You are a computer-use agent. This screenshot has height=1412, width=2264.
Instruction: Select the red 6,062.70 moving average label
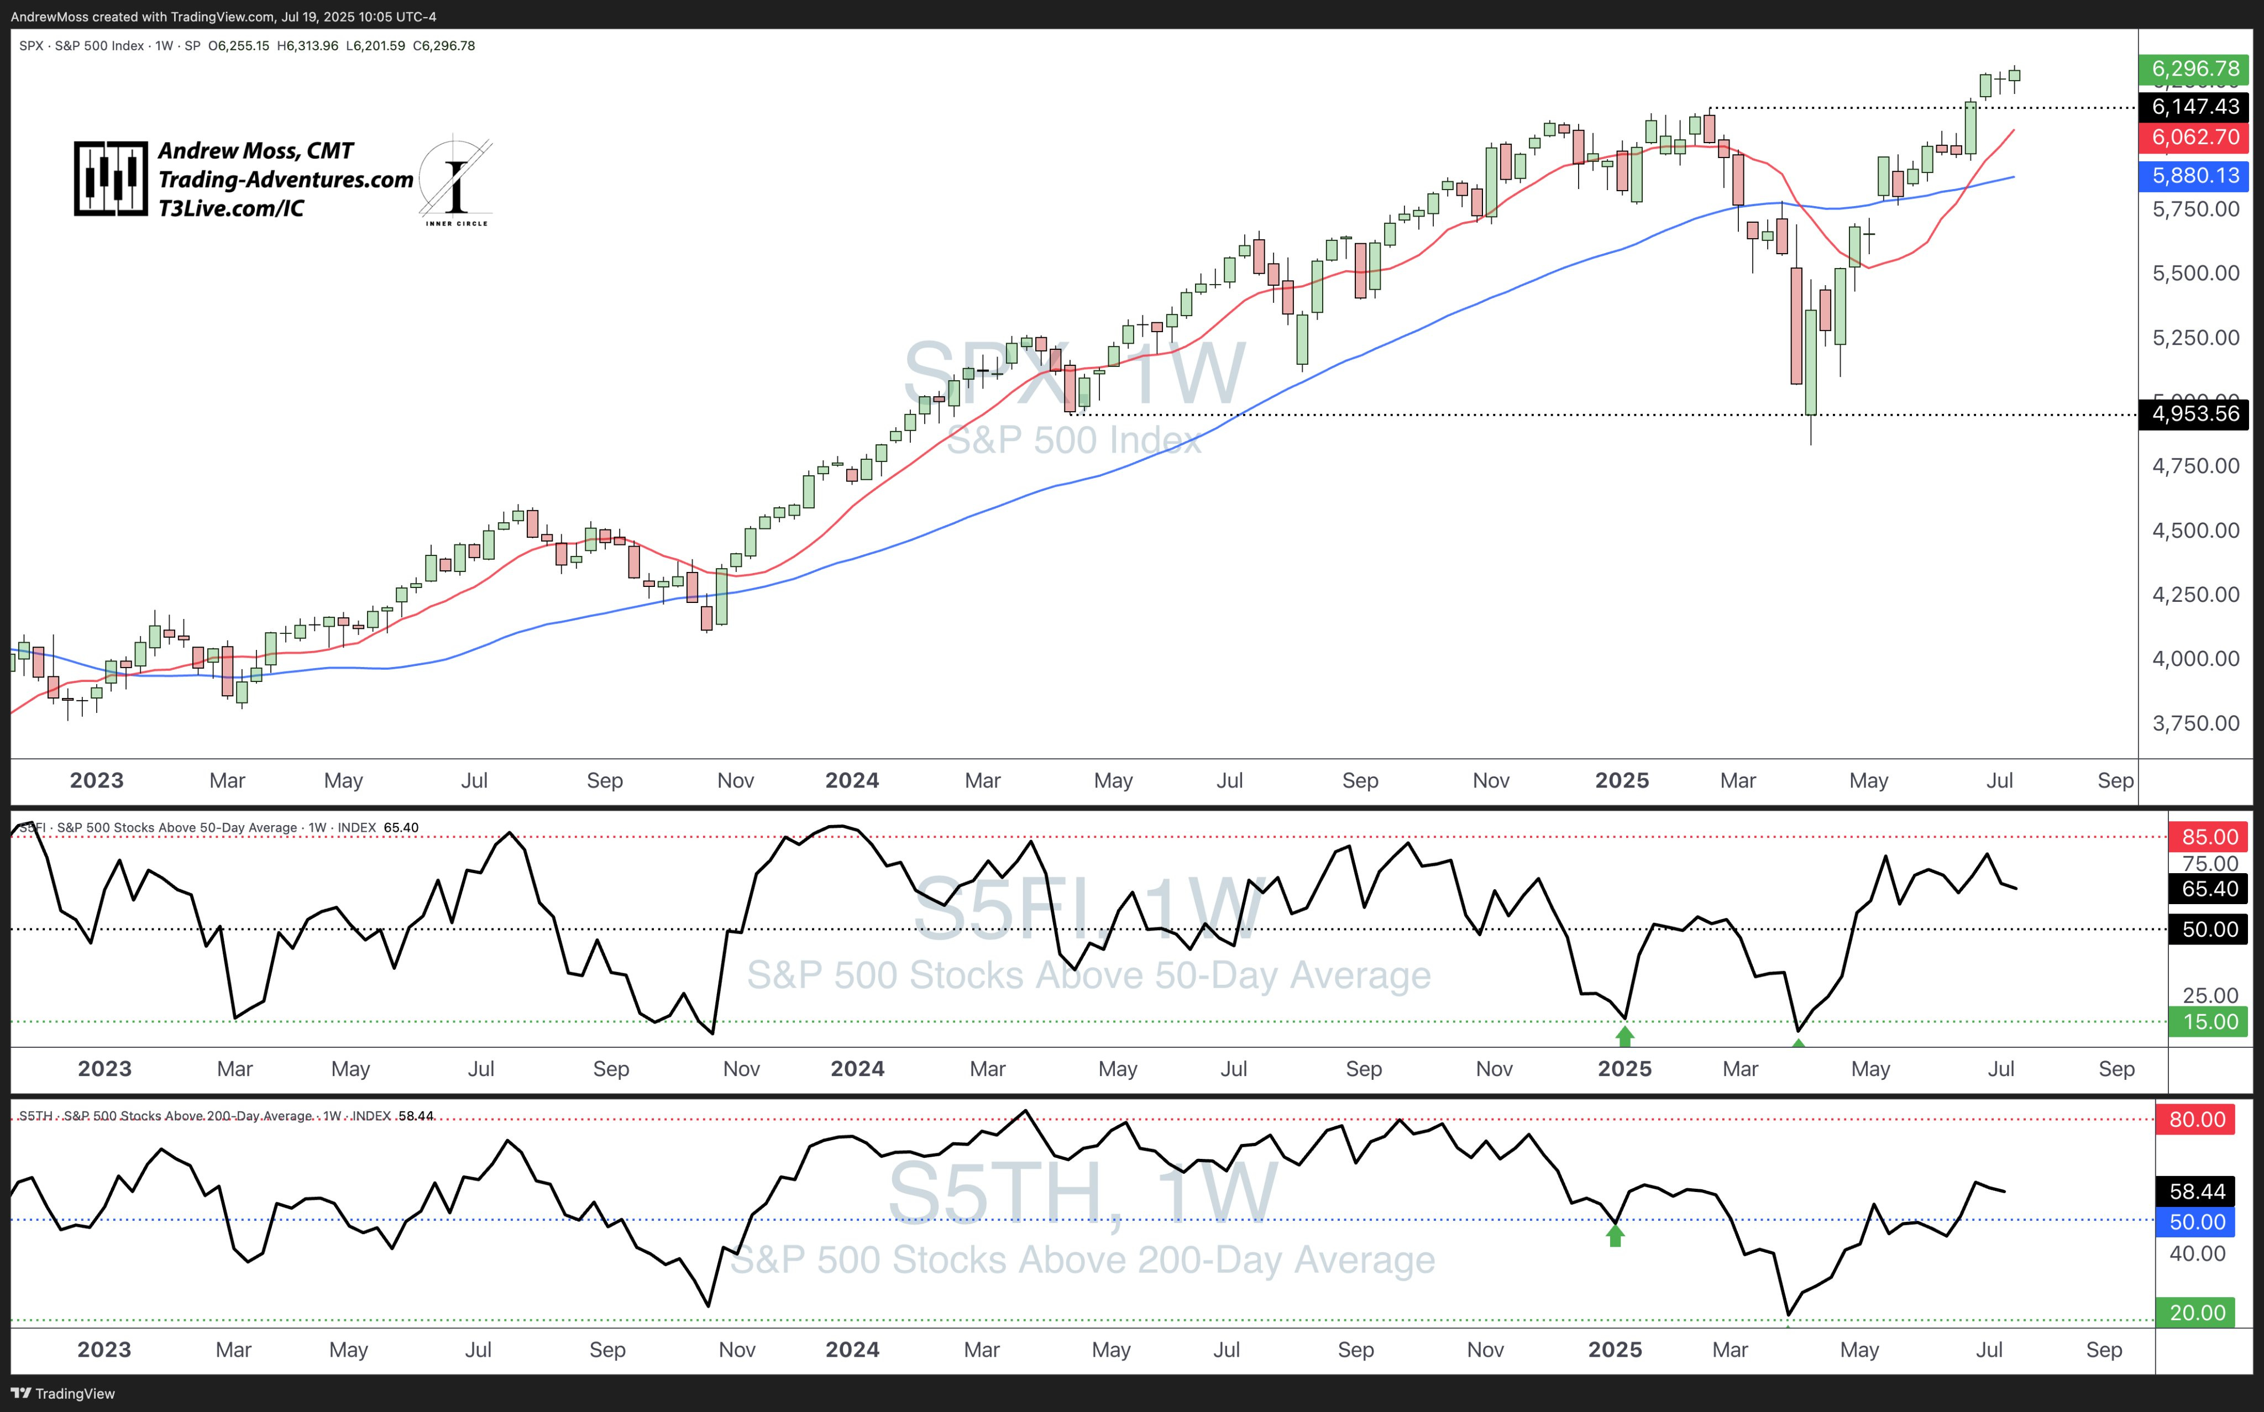pyautogui.click(x=2194, y=137)
